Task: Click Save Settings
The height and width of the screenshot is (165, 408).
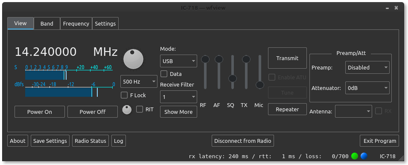Action: (x=50, y=141)
